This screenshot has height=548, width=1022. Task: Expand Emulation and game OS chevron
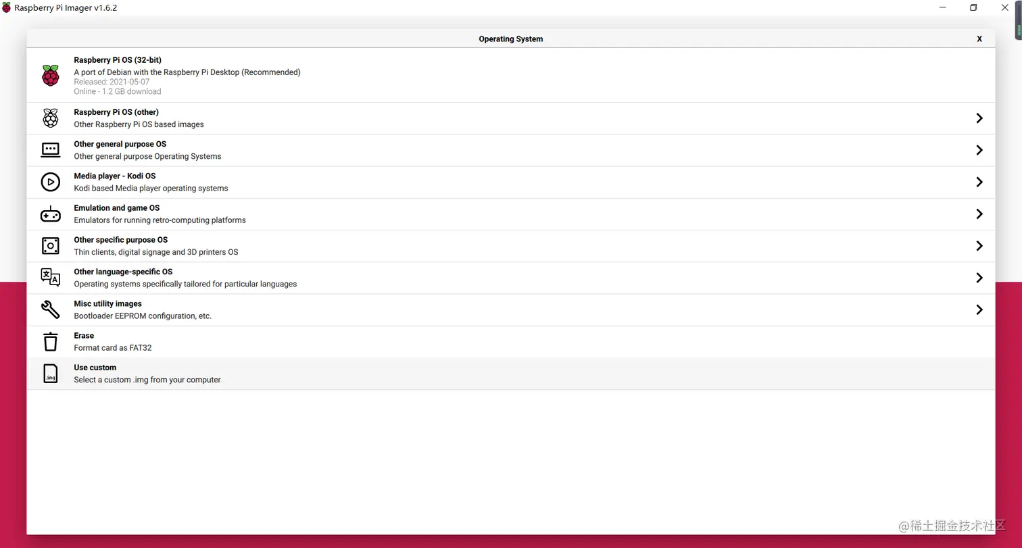(979, 214)
